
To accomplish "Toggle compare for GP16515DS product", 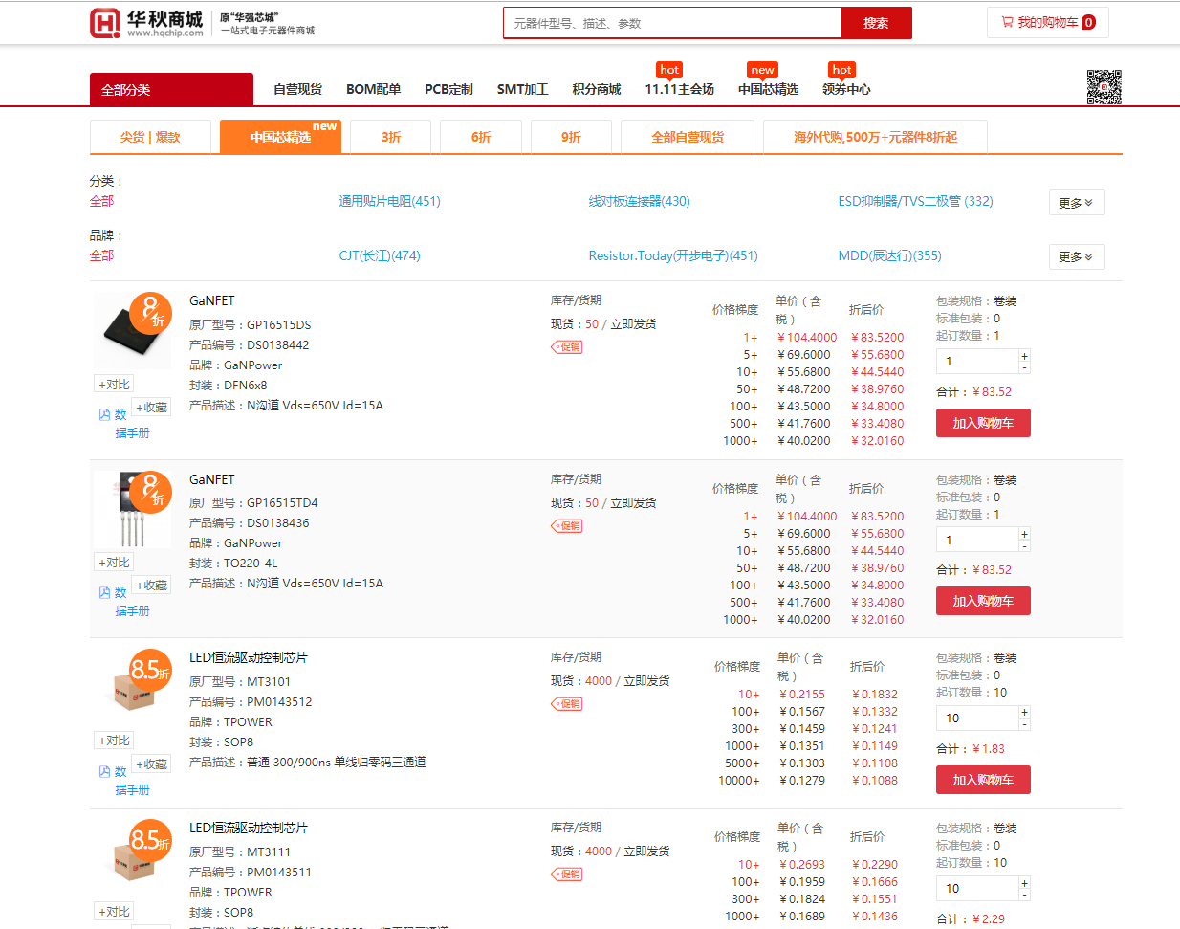I will coord(114,385).
